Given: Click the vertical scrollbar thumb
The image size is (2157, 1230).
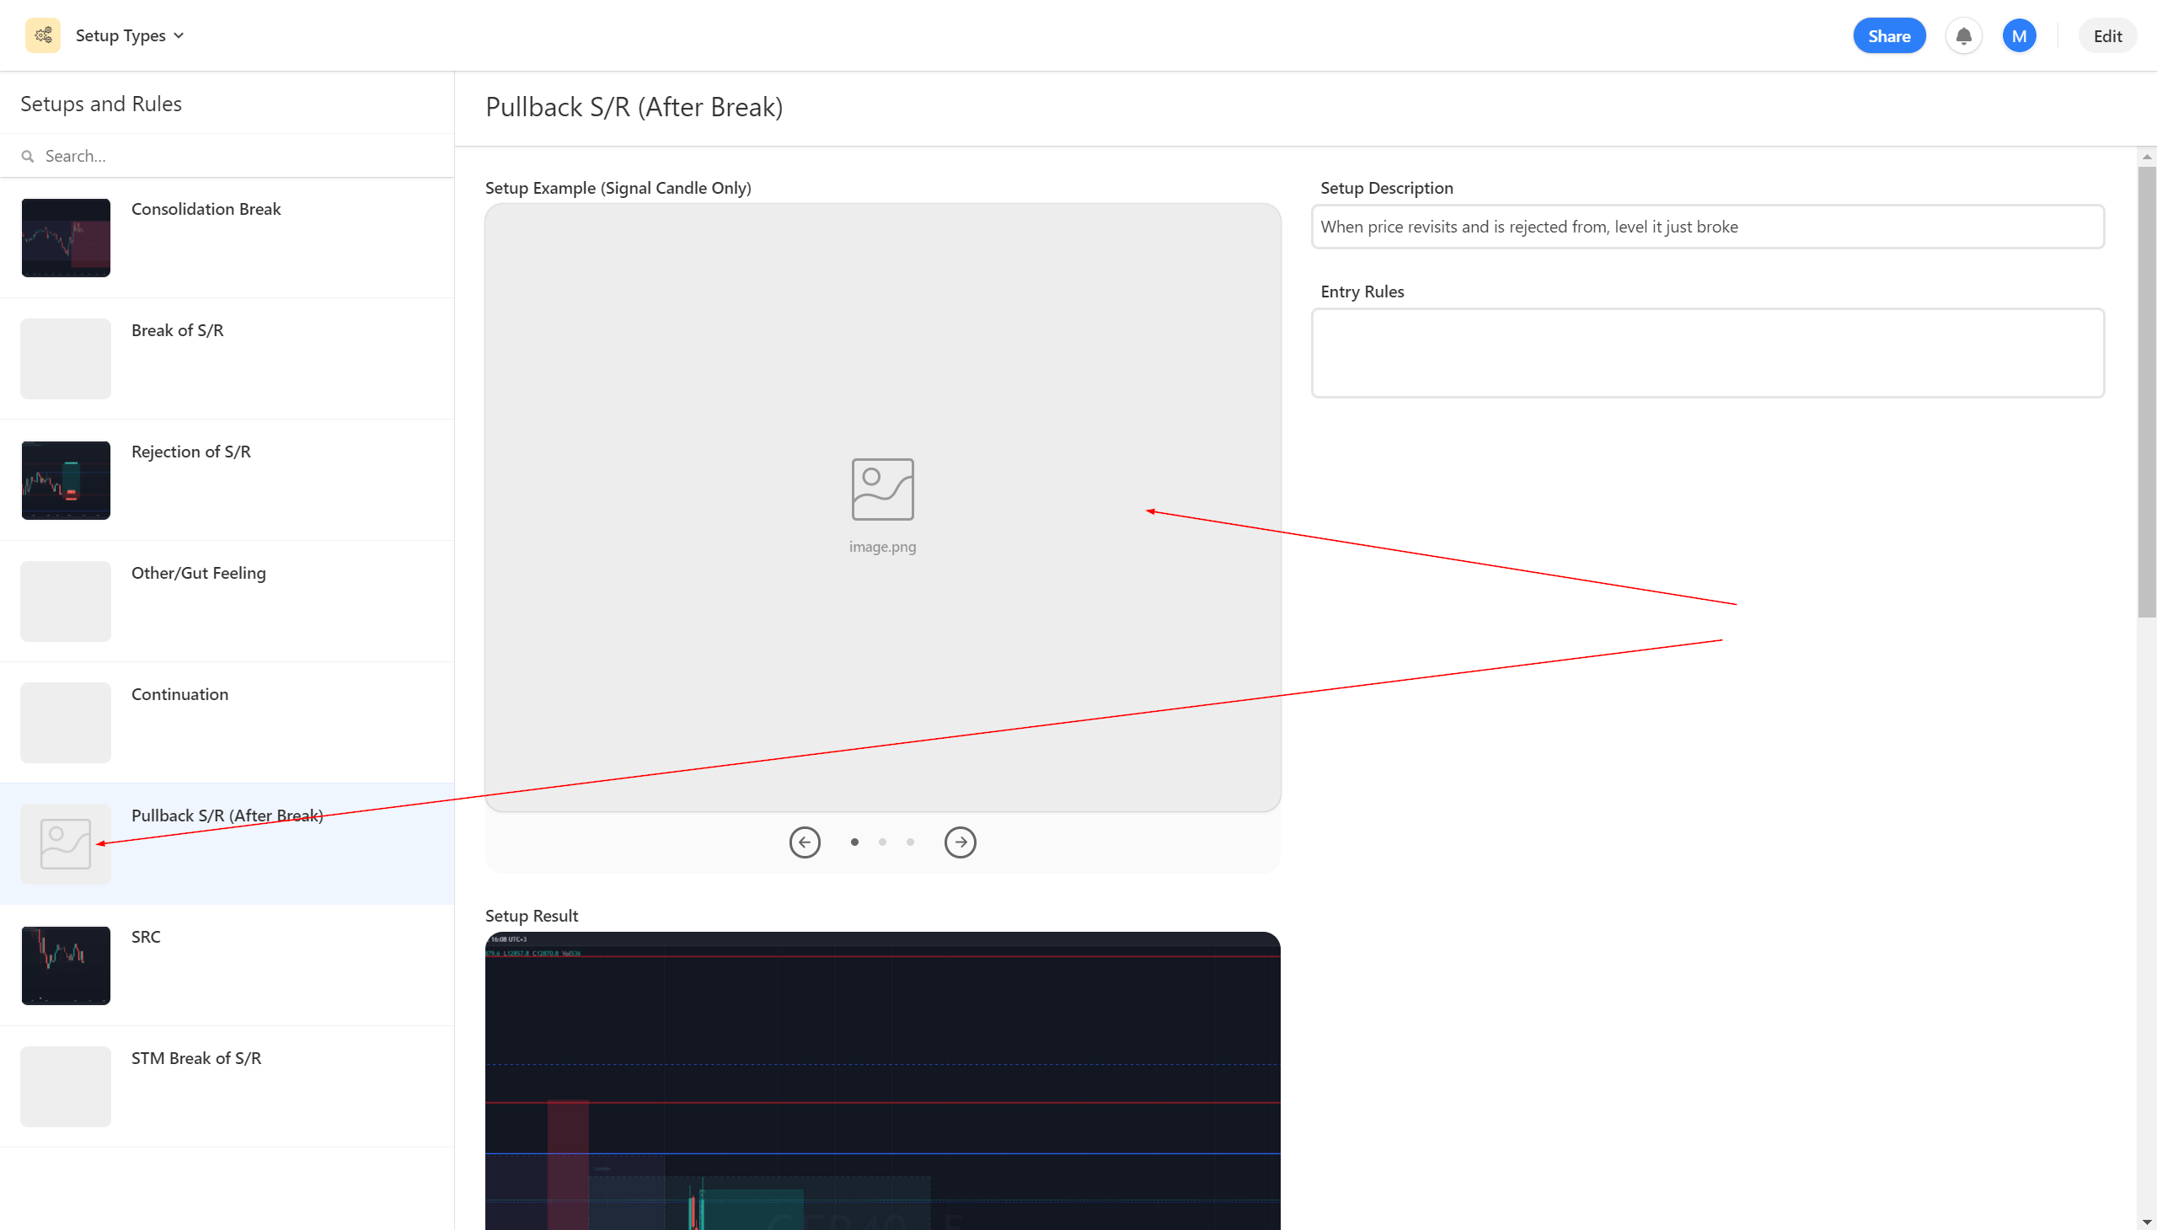Looking at the screenshot, I should (x=2147, y=391).
